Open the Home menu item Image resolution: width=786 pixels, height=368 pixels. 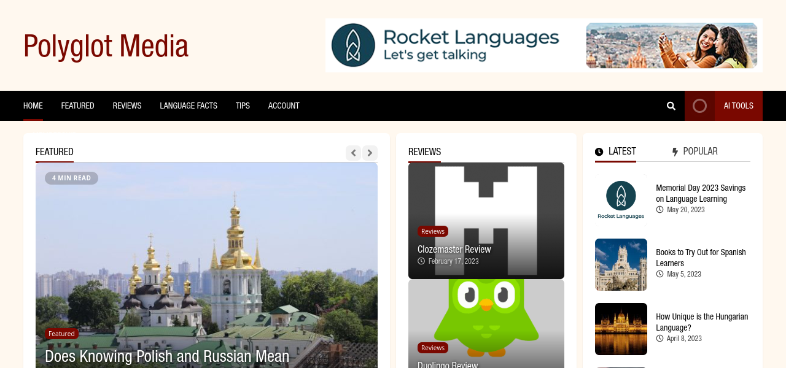(x=33, y=106)
